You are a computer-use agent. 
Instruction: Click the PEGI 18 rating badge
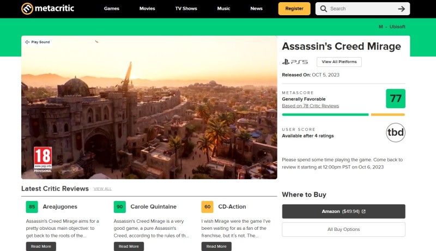(x=43, y=160)
